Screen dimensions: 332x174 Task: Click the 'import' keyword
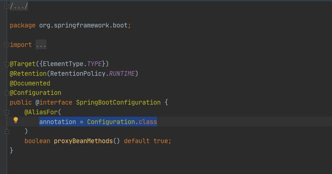(x=21, y=45)
